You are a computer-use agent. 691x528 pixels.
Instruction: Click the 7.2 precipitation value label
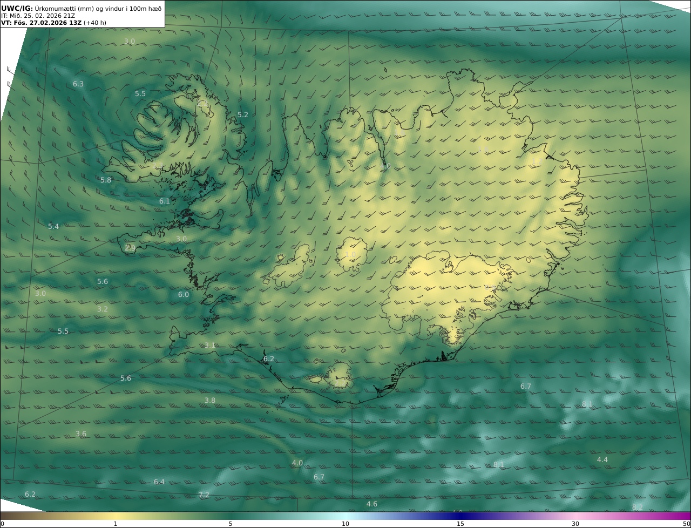click(x=204, y=495)
